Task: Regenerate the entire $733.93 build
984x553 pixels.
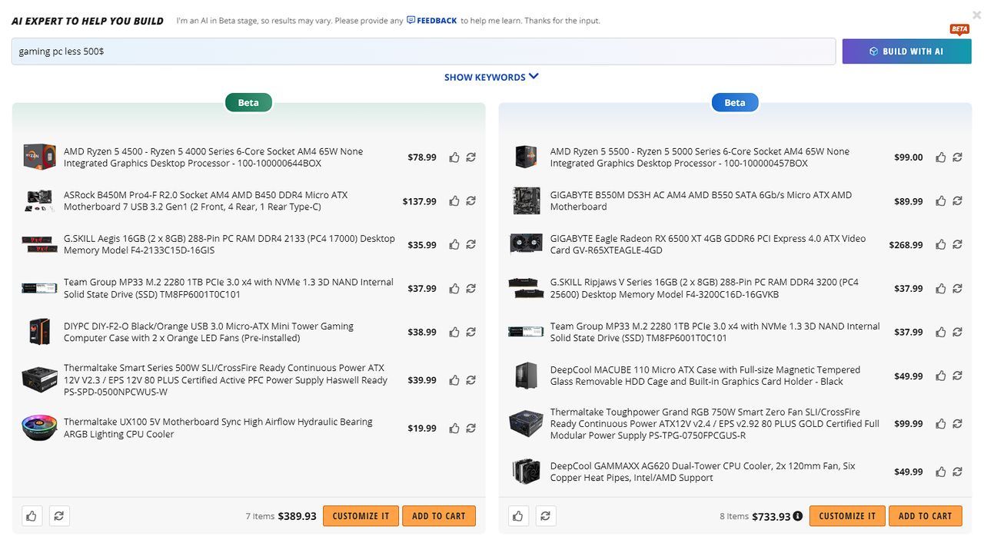Action: pyautogui.click(x=546, y=516)
